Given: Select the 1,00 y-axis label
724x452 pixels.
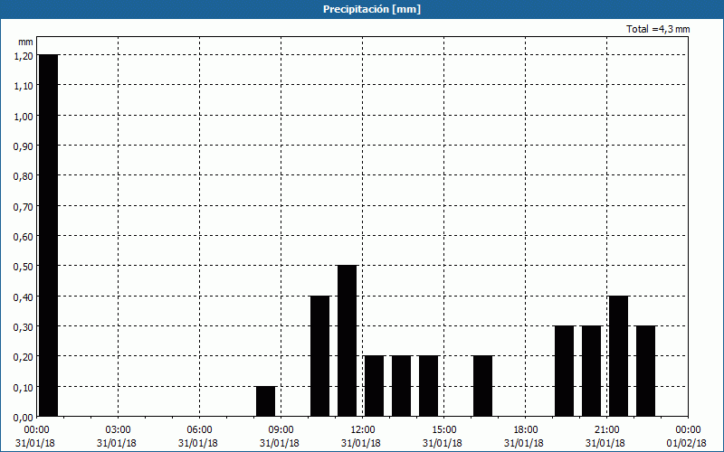Looking at the screenshot, I should point(24,116).
